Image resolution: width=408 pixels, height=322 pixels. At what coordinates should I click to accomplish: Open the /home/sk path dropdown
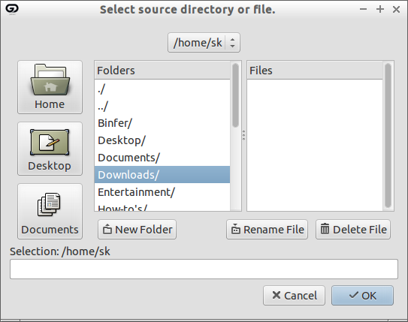[x=204, y=43]
